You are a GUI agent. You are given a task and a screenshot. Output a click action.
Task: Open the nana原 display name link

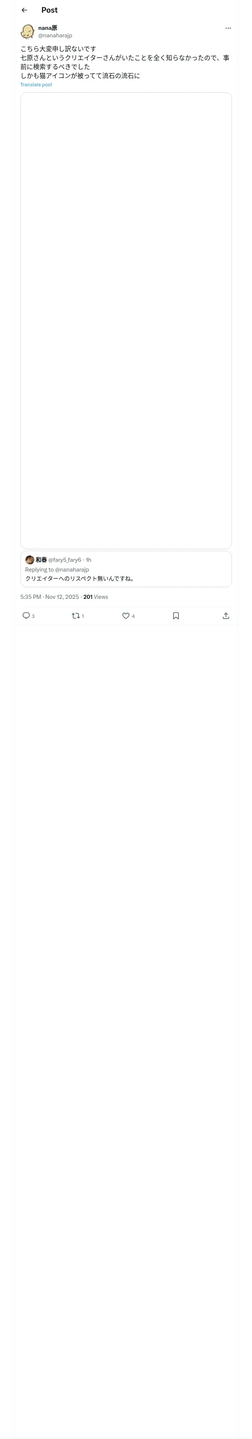coord(47,28)
